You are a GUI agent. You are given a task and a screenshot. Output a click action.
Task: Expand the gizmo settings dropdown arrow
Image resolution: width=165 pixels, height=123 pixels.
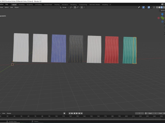(146, 8)
